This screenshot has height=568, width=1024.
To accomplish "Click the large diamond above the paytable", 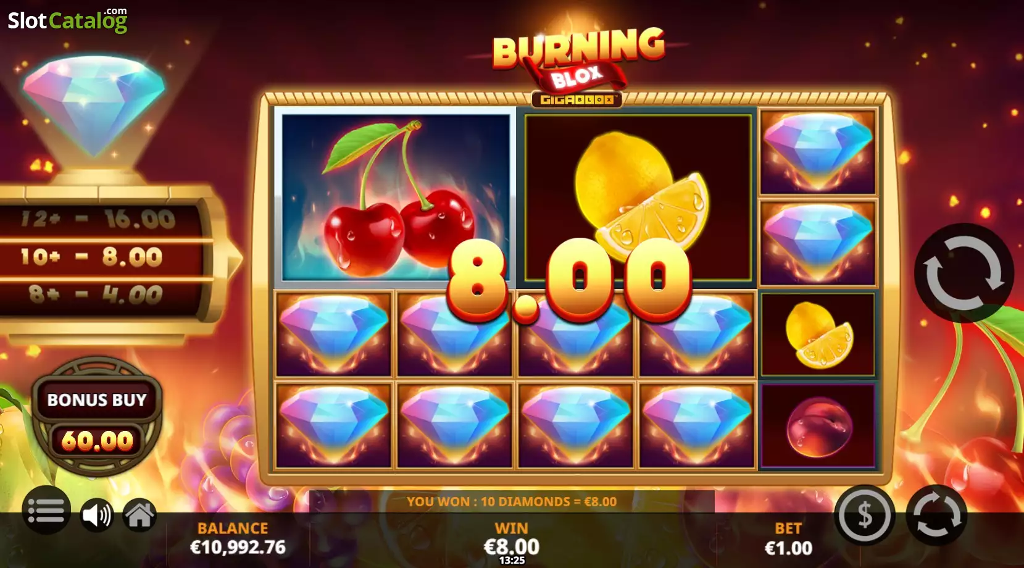I will click(94, 105).
